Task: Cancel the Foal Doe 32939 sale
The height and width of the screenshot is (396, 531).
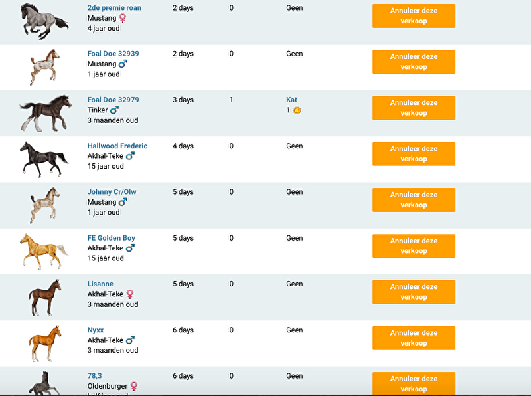Action: [x=414, y=62]
